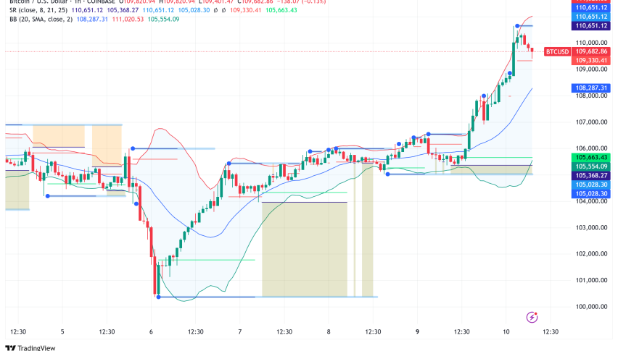618x351 pixels.
Task: Click date label 7 on time axis
Action: (x=239, y=331)
